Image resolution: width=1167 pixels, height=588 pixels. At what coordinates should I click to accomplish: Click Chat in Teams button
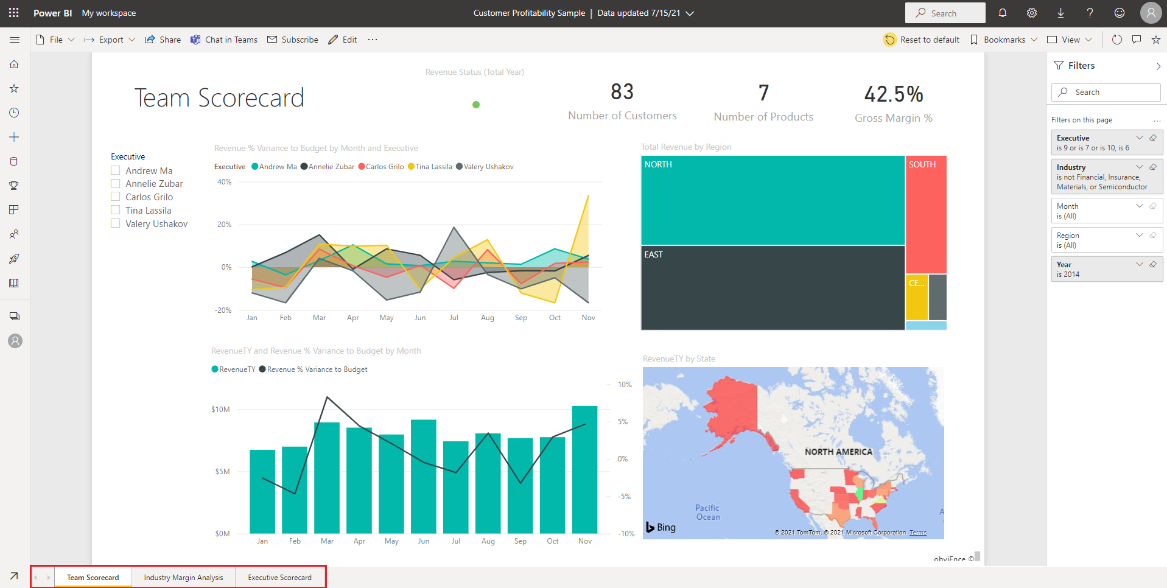(x=223, y=40)
